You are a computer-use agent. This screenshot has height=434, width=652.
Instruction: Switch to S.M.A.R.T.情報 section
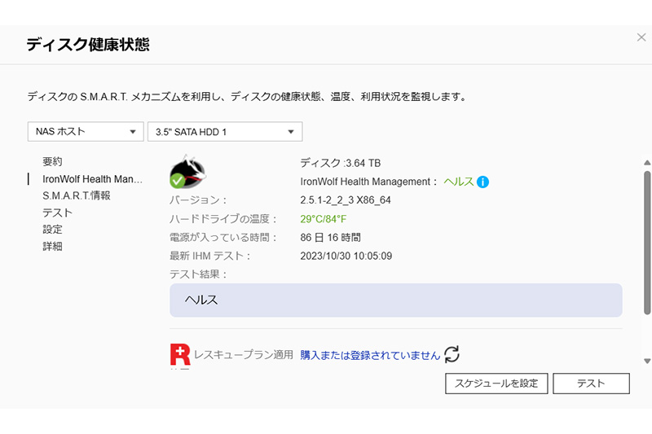click(x=77, y=195)
